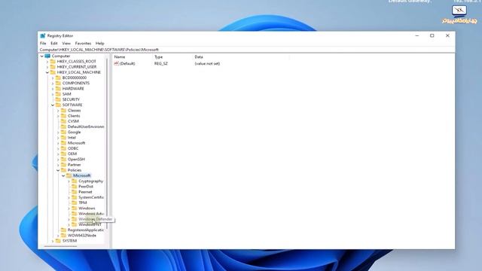Click the Cryptography folder icon

point(75,181)
